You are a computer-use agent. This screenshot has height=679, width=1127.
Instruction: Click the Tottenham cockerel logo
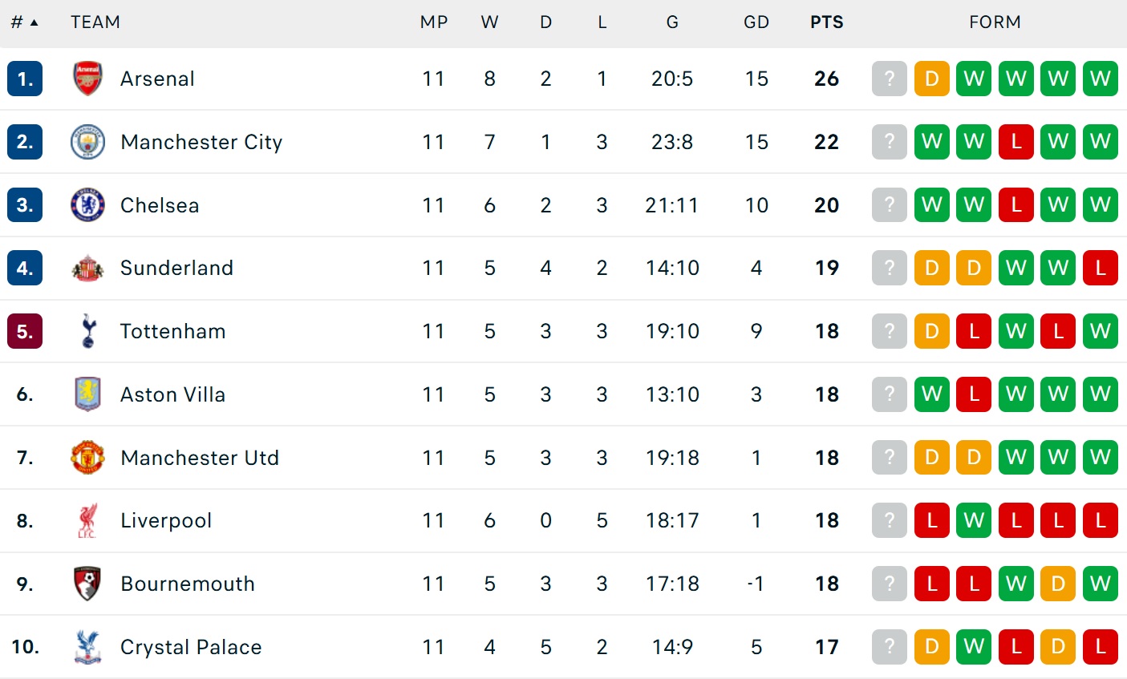(x=87, y=331)
